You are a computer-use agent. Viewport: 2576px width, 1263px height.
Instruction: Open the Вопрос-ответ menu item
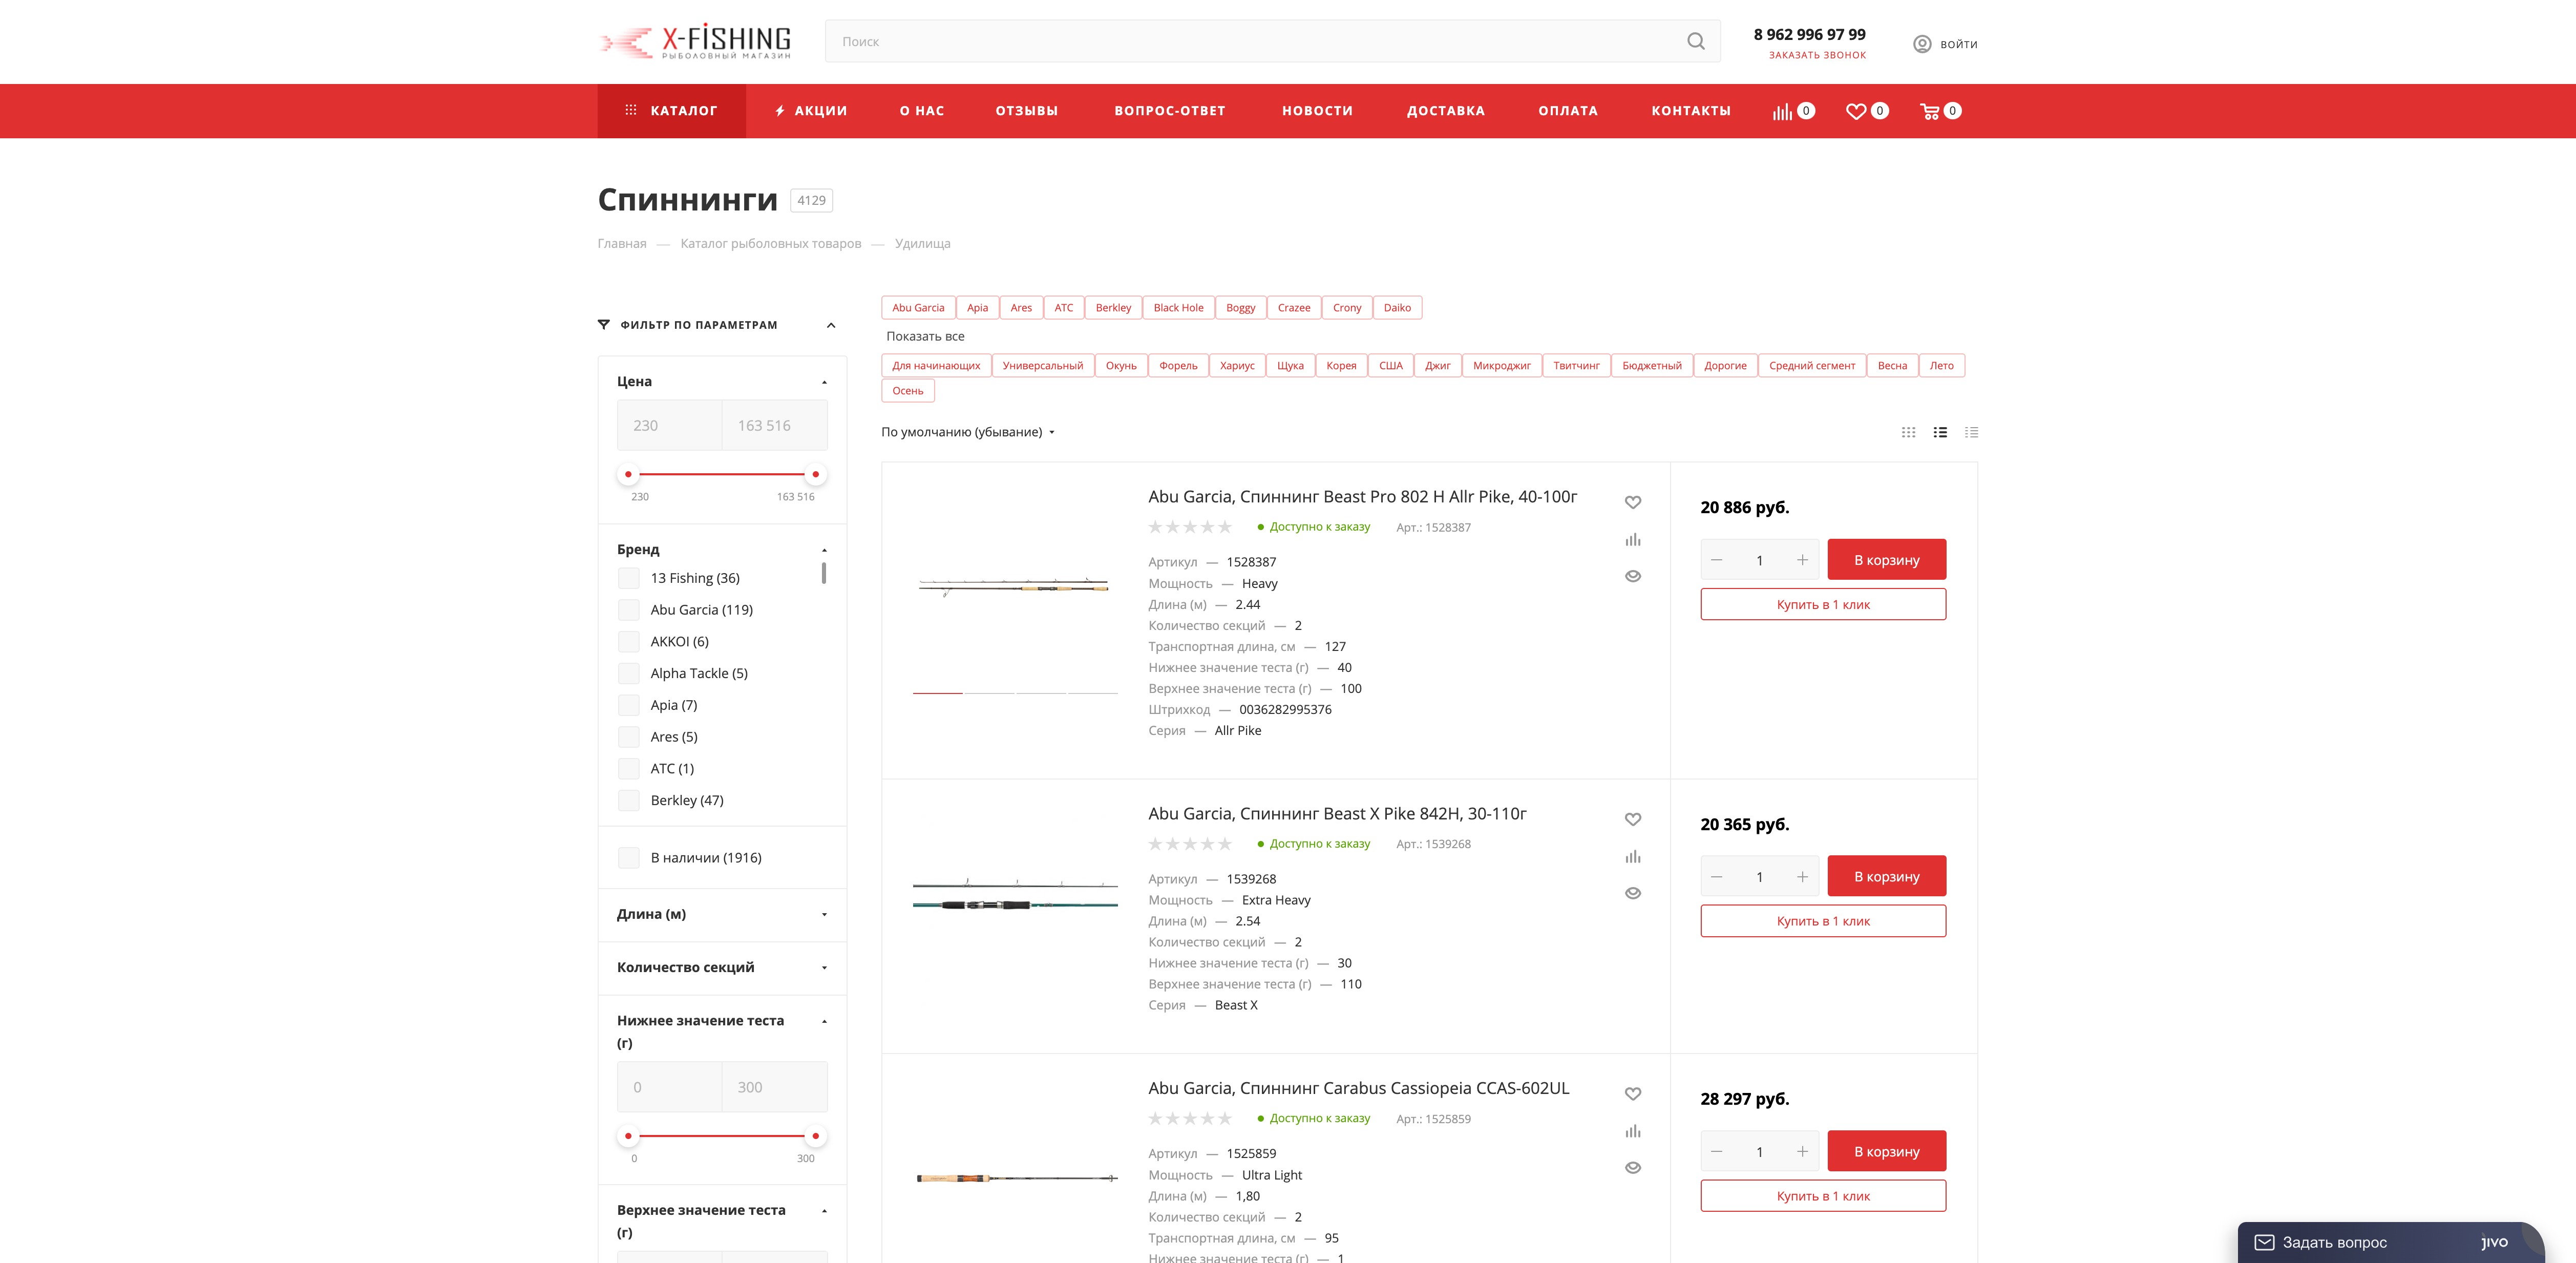click(x=1169, y=111)
